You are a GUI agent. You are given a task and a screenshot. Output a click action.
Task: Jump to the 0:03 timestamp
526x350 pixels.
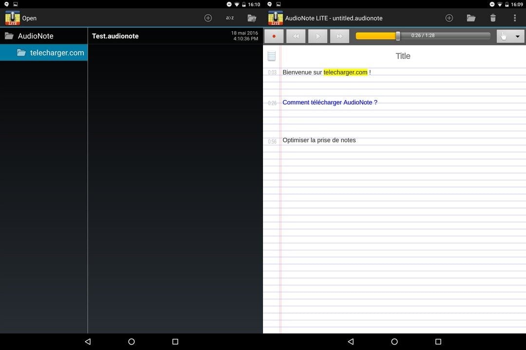(272, 72)
